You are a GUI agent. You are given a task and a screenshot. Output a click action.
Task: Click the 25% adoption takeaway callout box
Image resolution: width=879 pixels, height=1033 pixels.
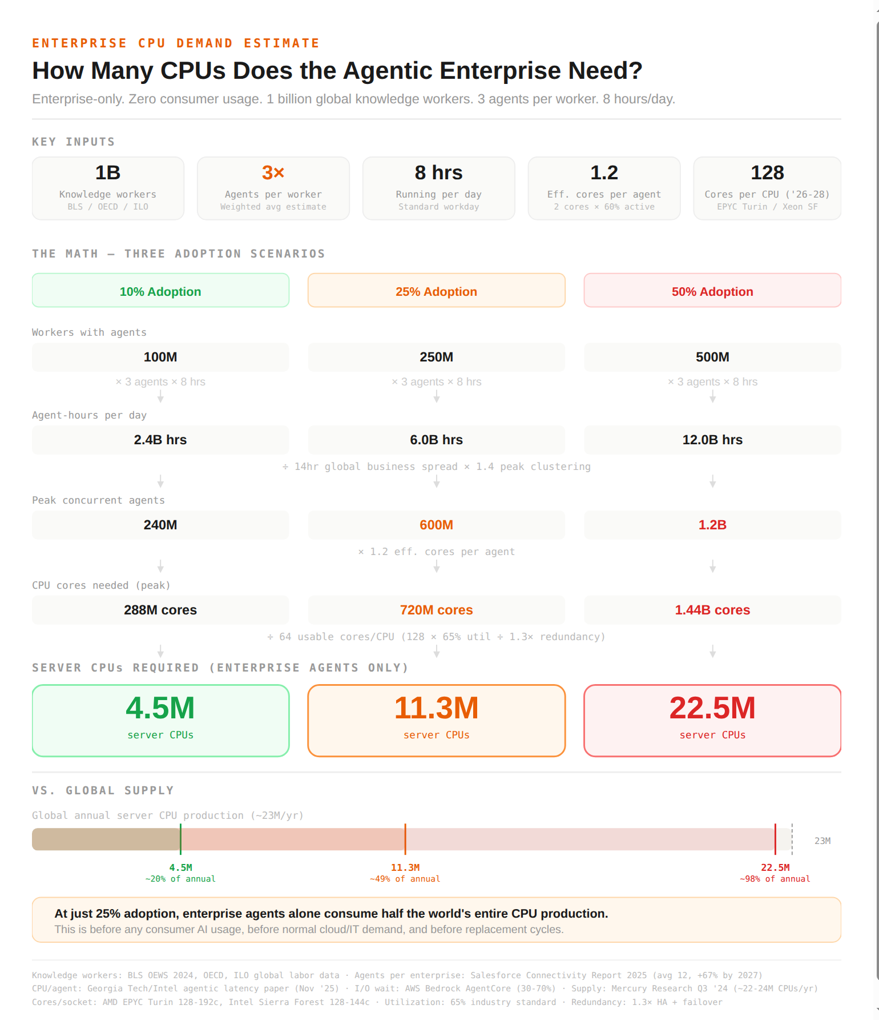point(437,920)
